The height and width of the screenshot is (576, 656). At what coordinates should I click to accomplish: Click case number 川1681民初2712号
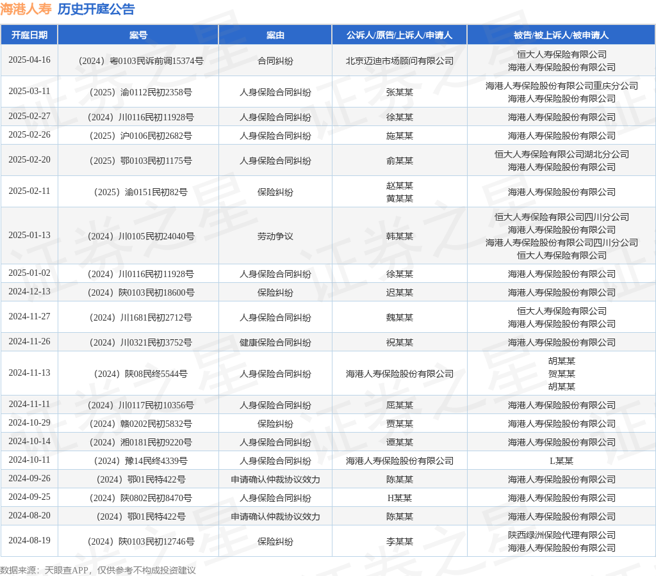[141, 317]
